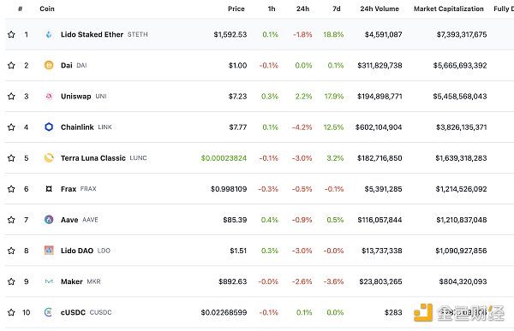Image resolution: width=514 pixels, height=331 pixels.
Task: Click the cUSDC coin icon
Action: coord(49,312)
